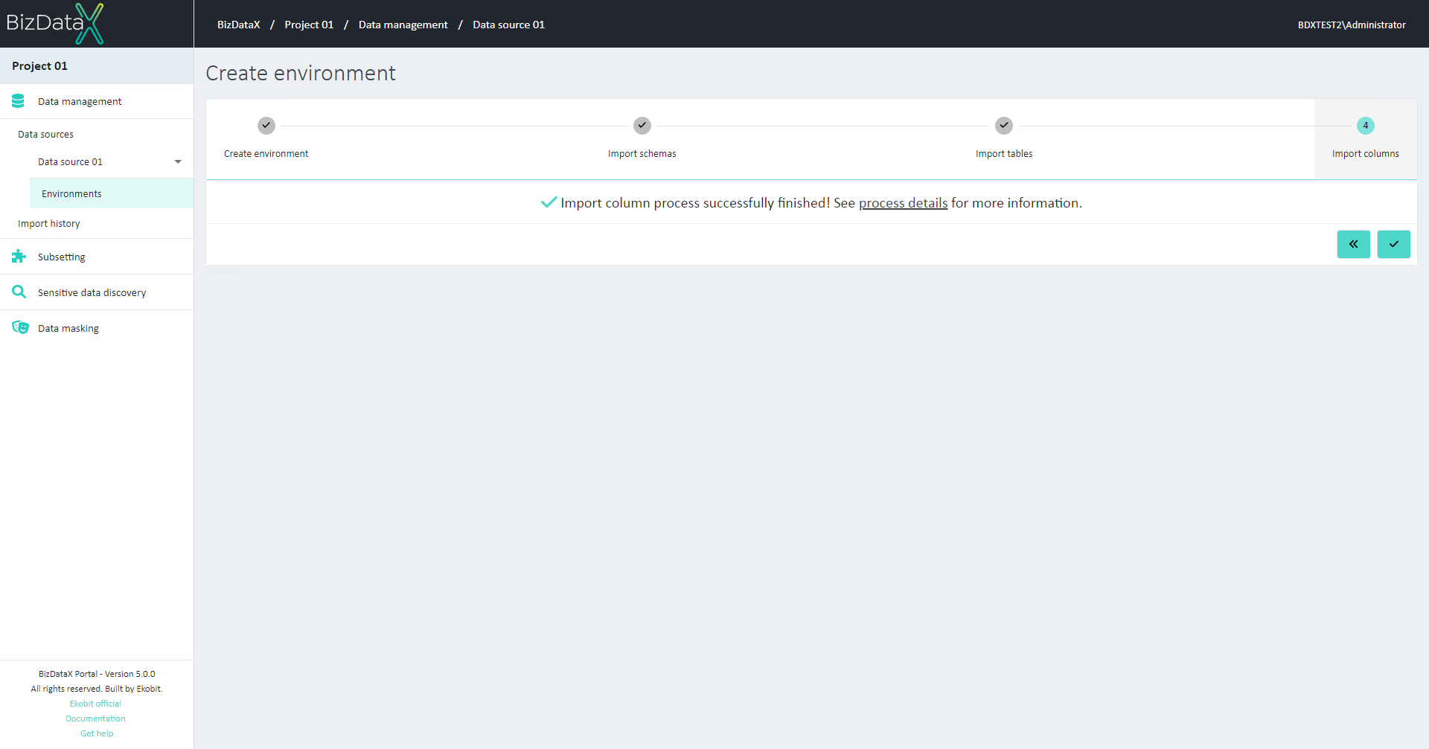The width and height of the screenshot is (1429, 749).
Task: Click the Import tables step circle
Action: coord(1004,126)
